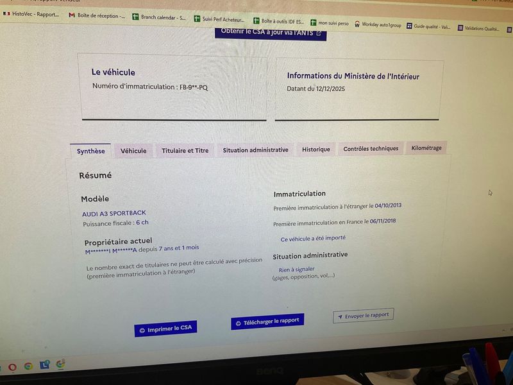Open the Opera browser from the taskbar
513x385 pixels.
pyautogui.click(x=12, y=366)
